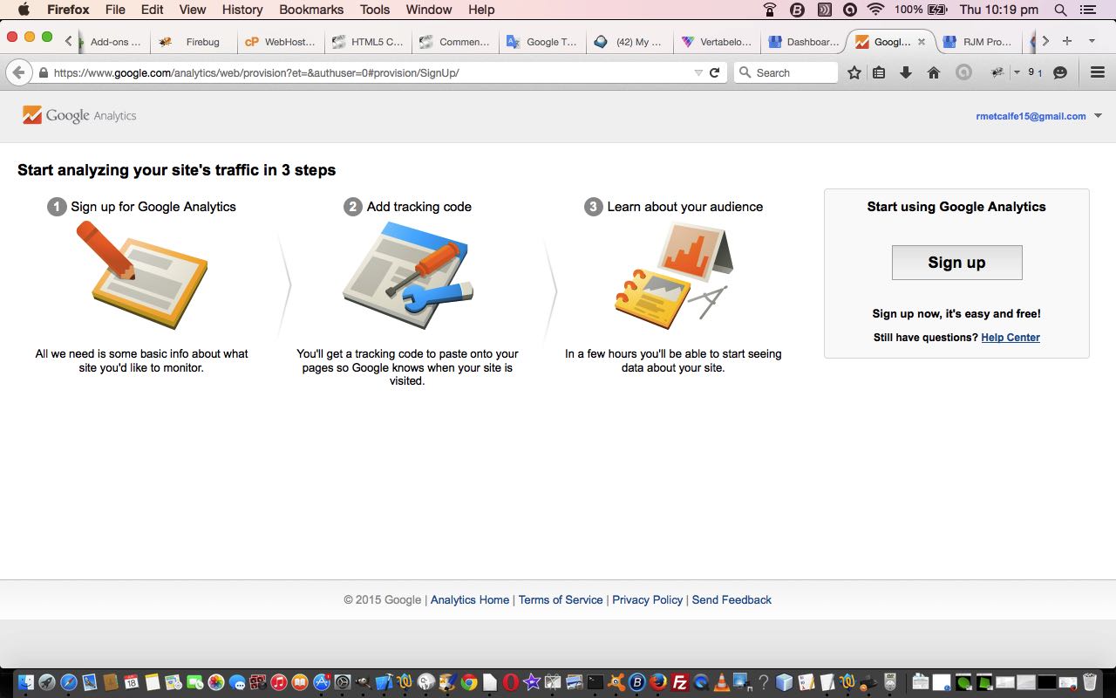The height and width of the screenshot is (698, 1116).
Task: Open a new tab with plus button
Action: [1066, 41]
